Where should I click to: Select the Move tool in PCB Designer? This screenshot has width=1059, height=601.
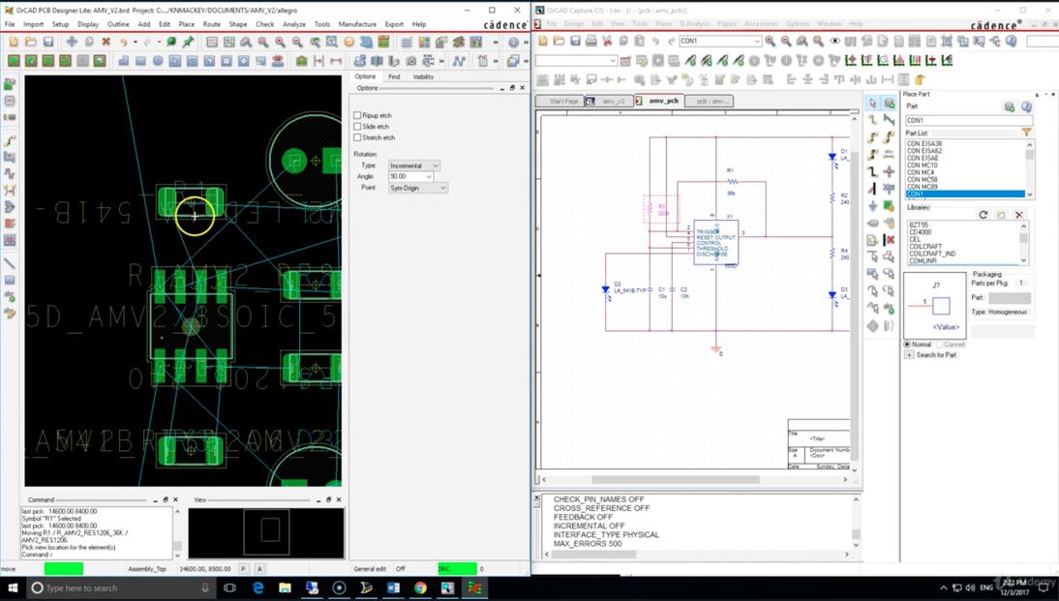(72, 42)
